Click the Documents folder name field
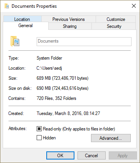 pos(84,41)
